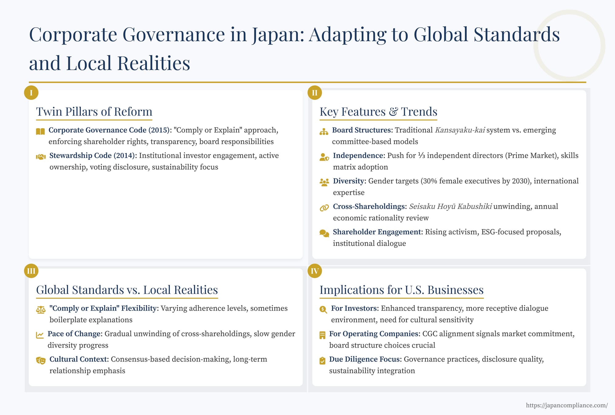Click the org chart icon beside Board Structures
The height and width of the screenshot is (415, 615).
324,132
